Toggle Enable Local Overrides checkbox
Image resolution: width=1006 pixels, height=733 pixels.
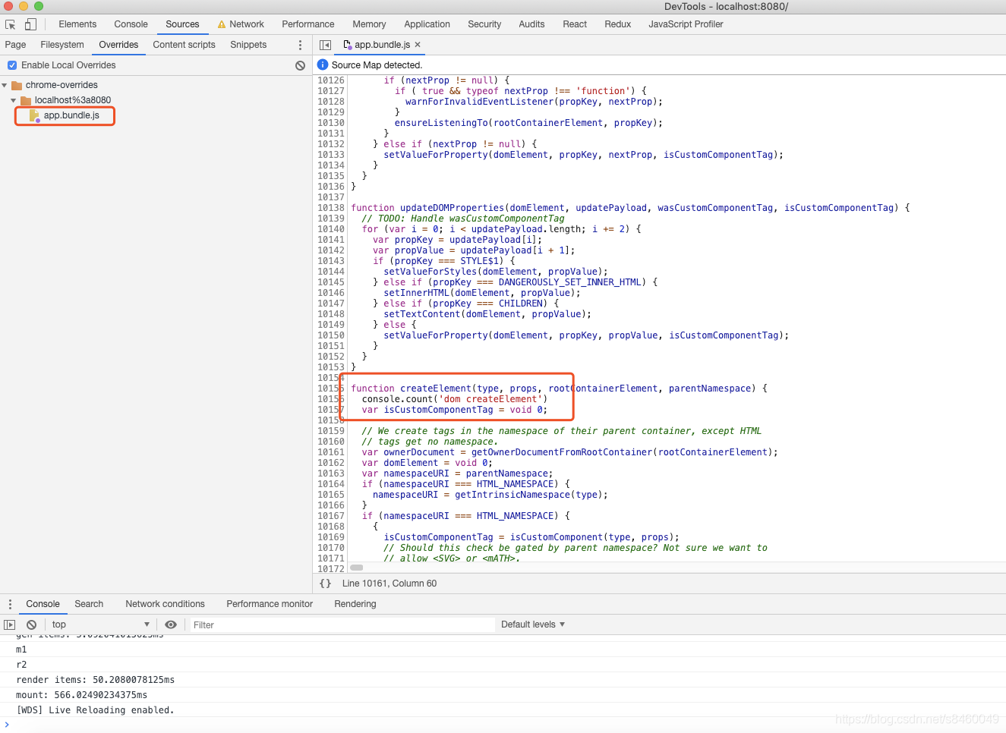(x=12, y=65)
